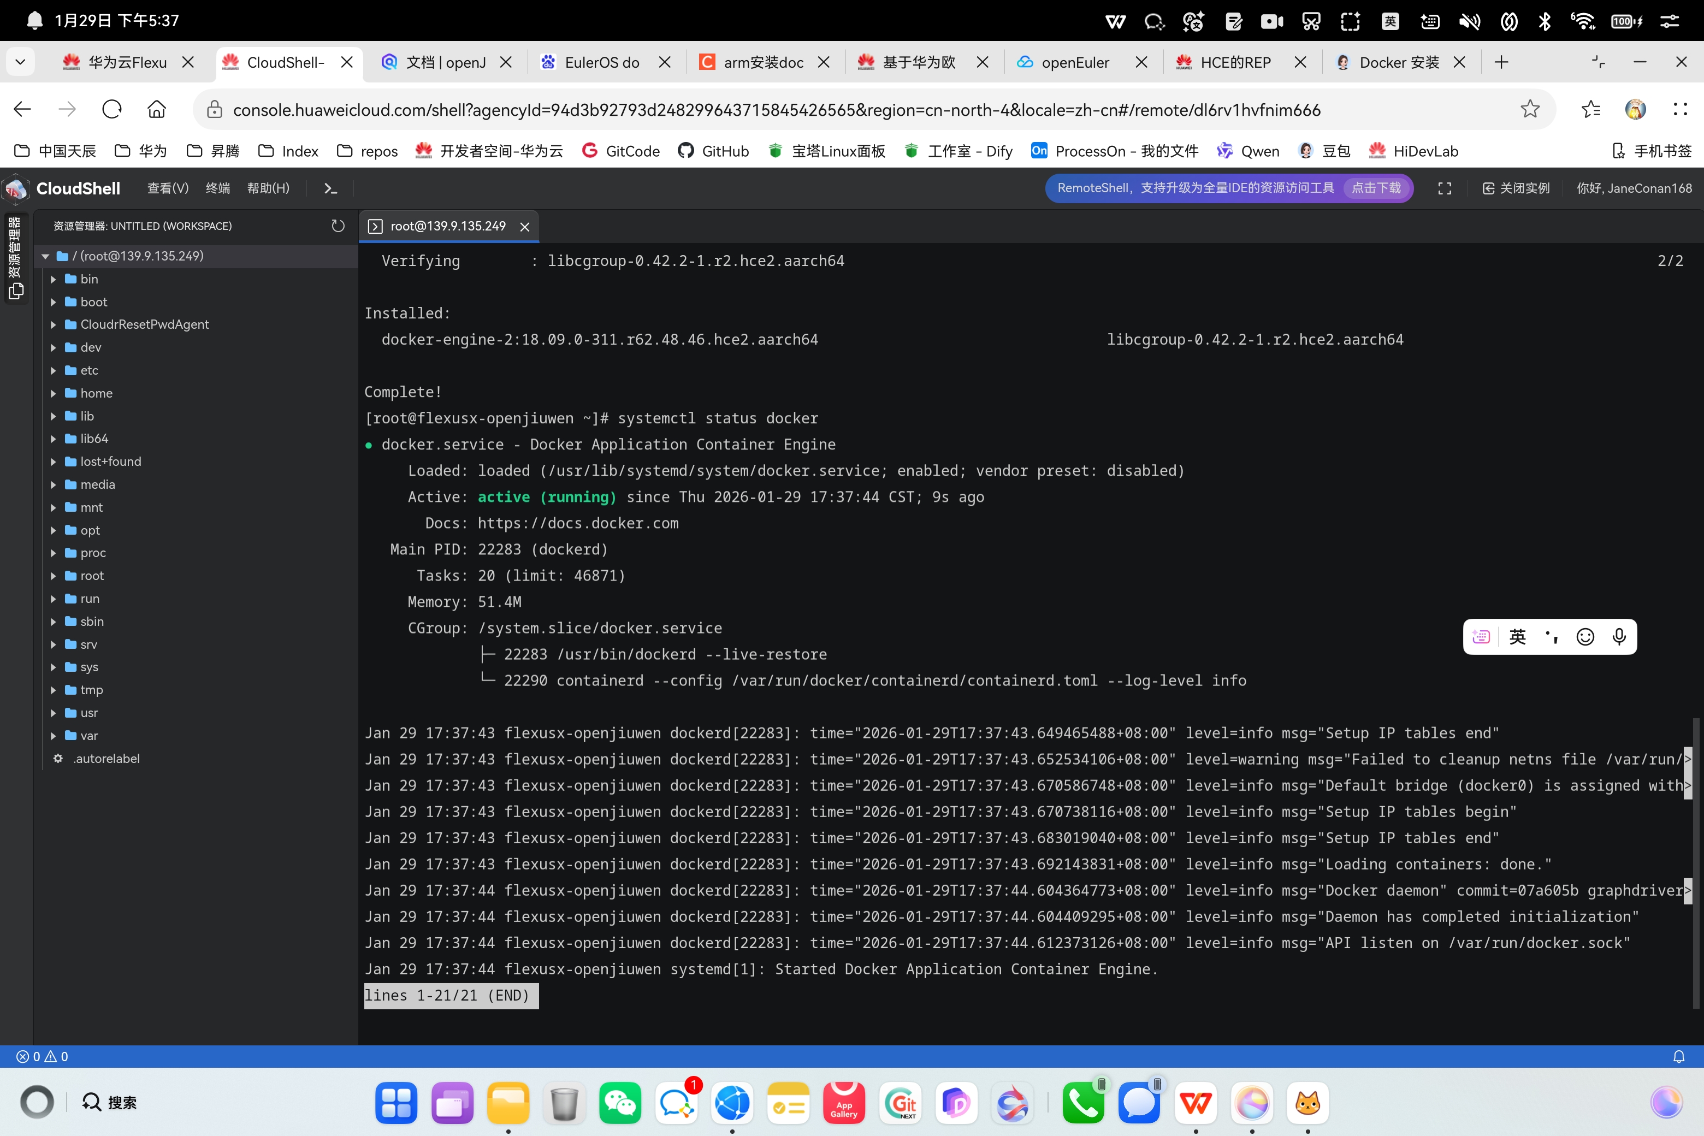Click the terminal vertical scrollbar
Screen dimensions: 1704x1136
(x=1695, y=862)
